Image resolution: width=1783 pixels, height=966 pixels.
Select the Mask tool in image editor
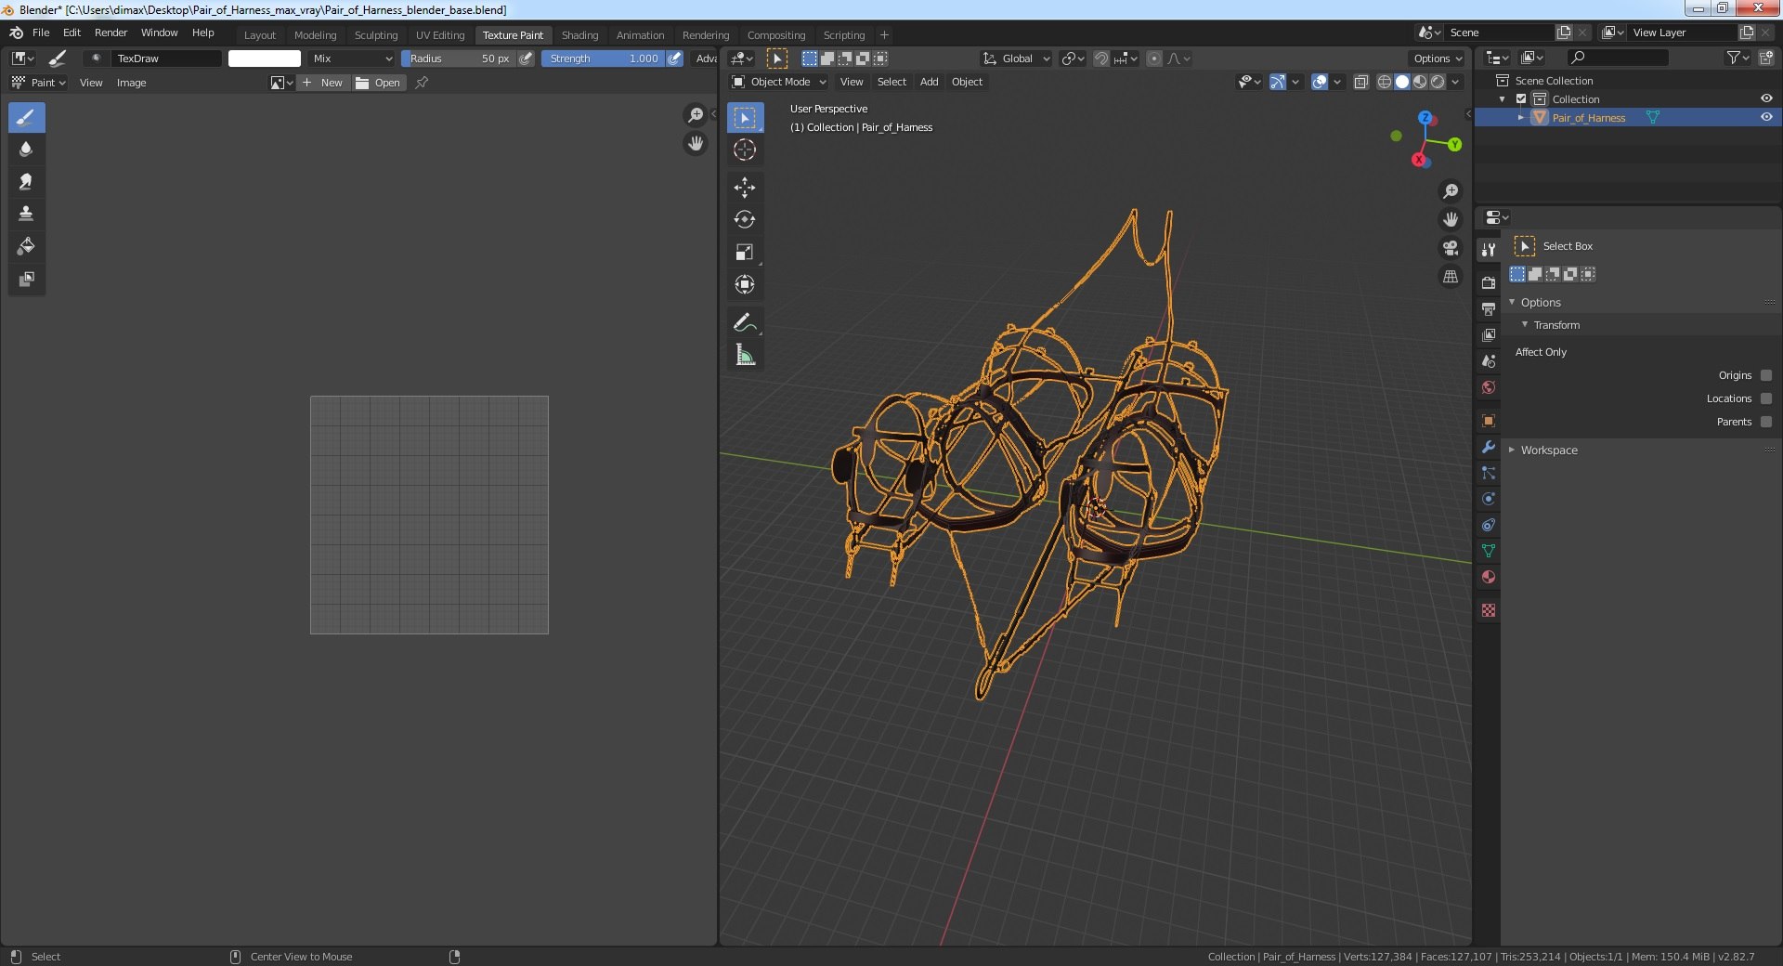coord(26,280)
